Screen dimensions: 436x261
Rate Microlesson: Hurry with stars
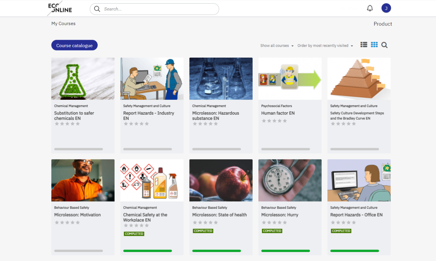pyautogui.click(x=274, y=223)
